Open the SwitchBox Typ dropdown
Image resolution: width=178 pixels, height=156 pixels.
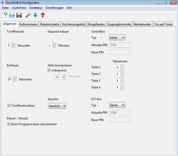(117, 38)
